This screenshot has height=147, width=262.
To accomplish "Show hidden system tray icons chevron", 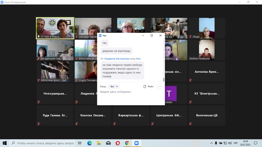I will pyautogui.click(x=211, y=143).
